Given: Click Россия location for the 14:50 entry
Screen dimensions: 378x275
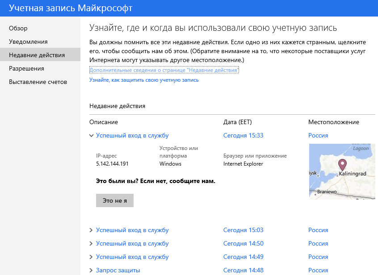Looking at the screenshot, I should (318, 244).
